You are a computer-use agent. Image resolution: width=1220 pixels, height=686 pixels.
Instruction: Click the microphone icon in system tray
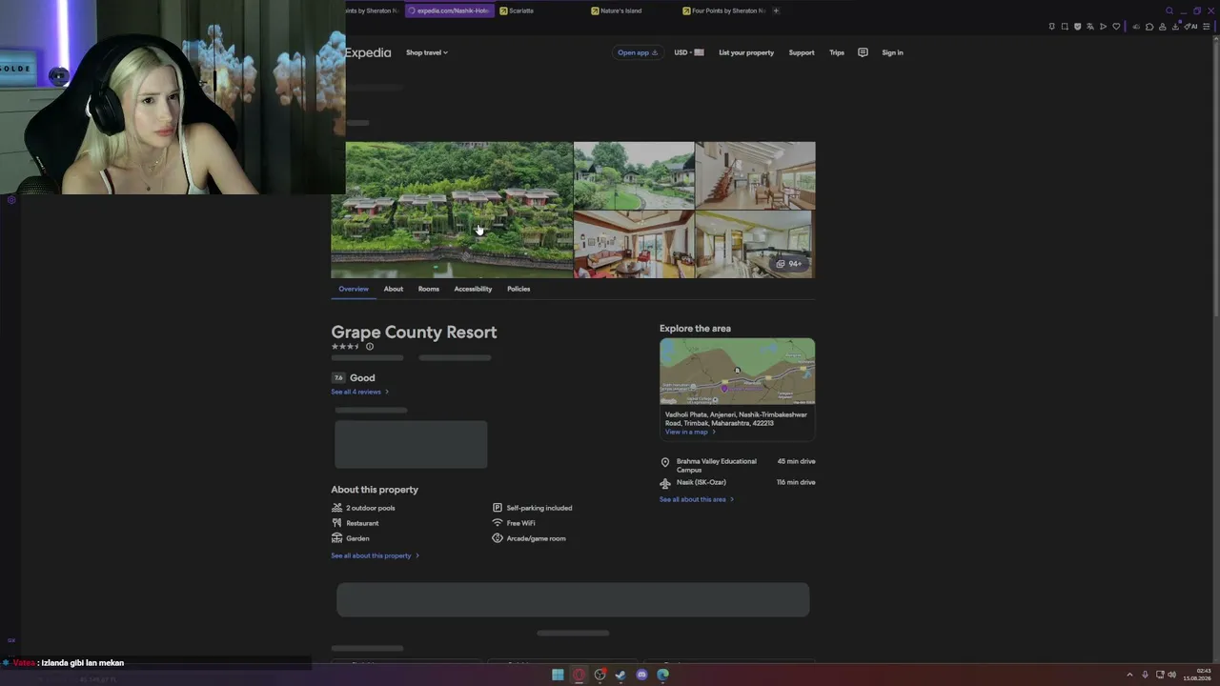tap(1145, 675)
